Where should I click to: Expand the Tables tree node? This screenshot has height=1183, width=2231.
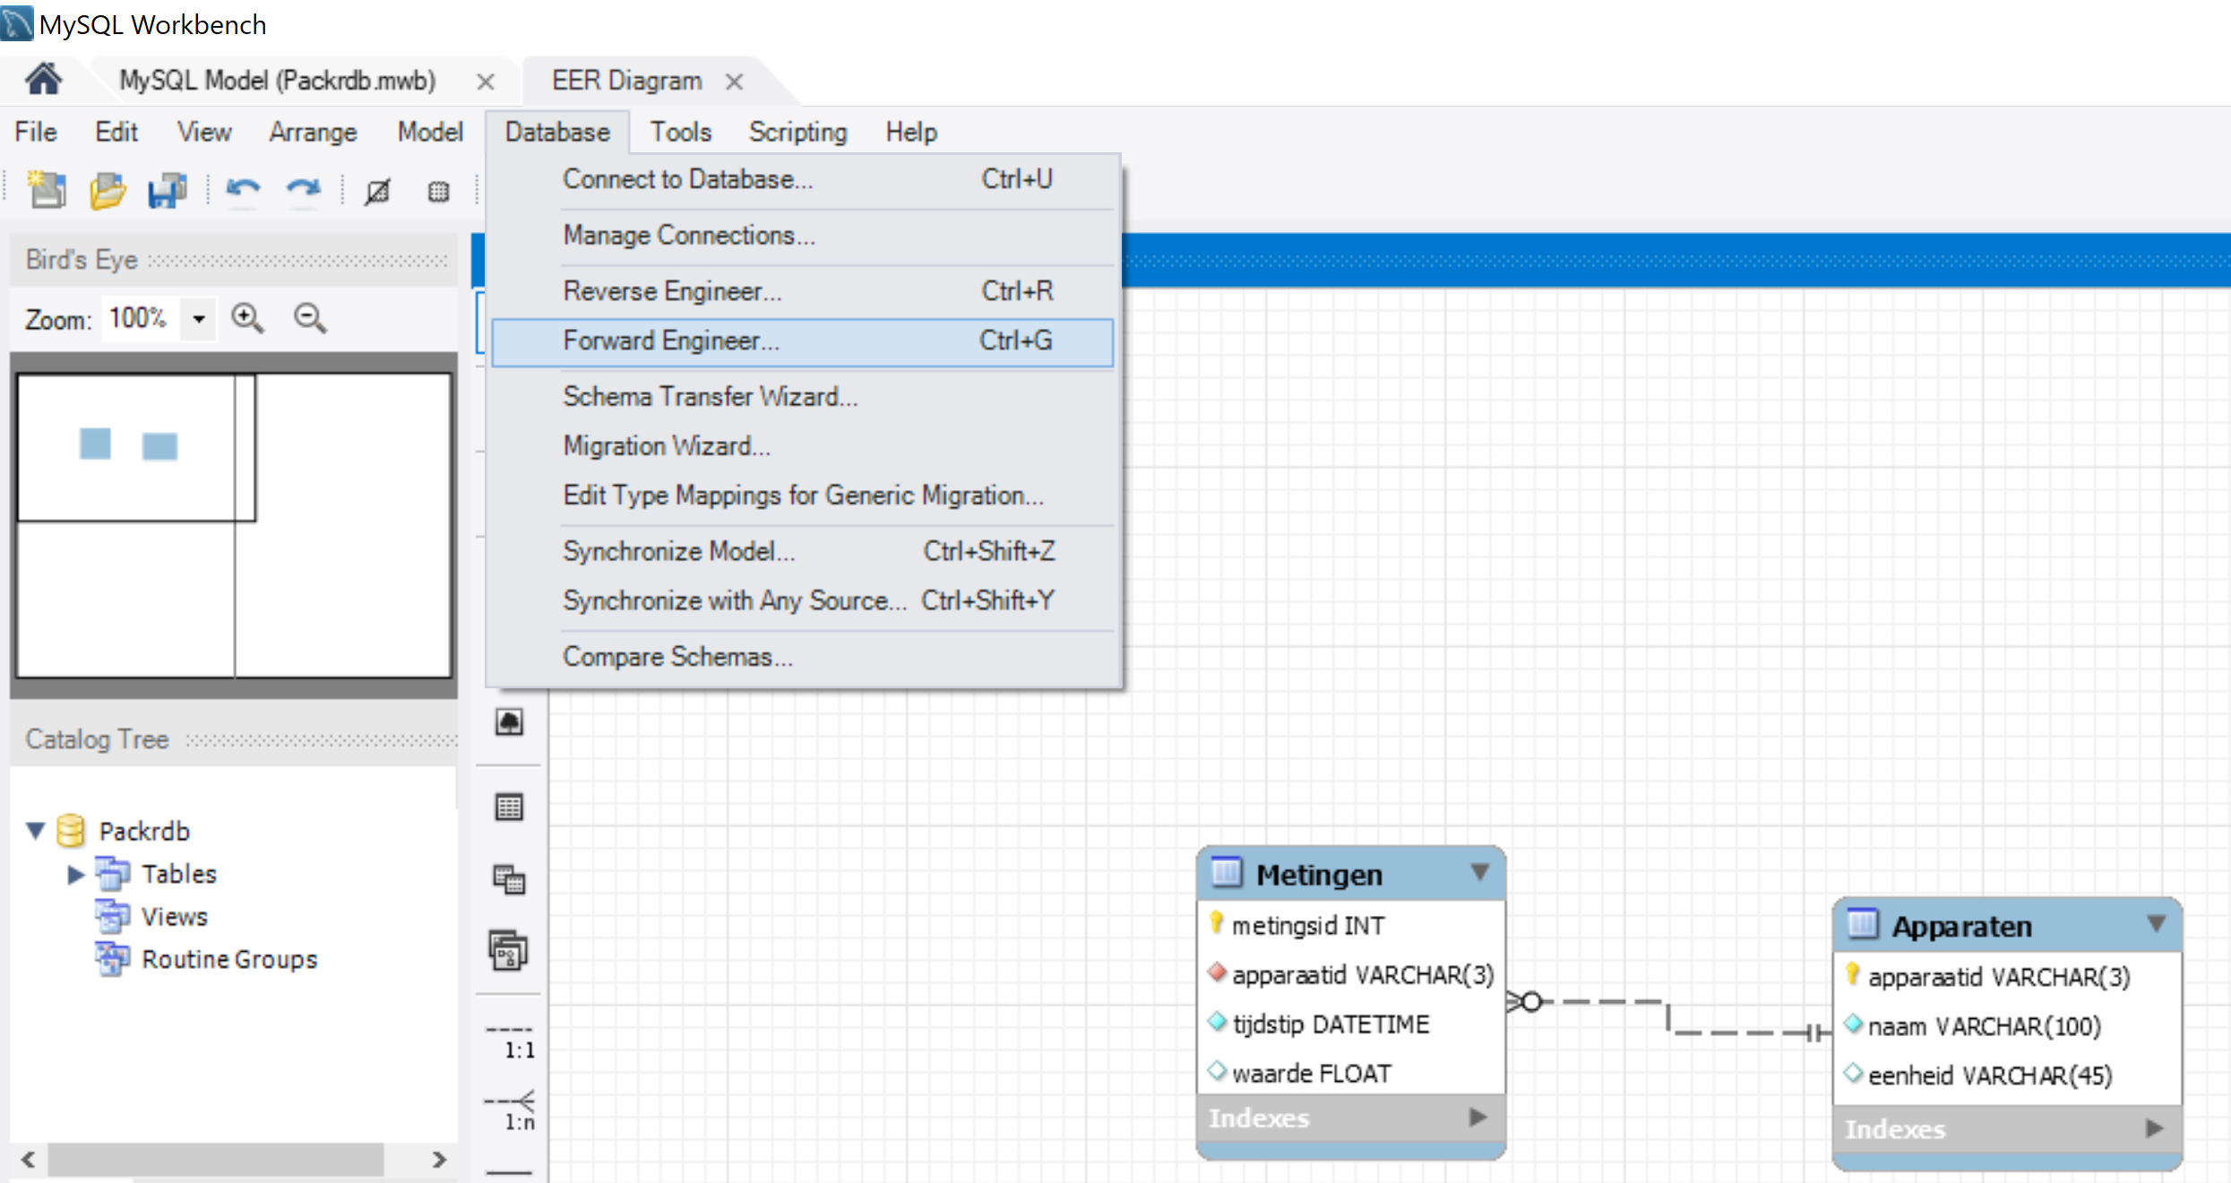tap(76, 874)
